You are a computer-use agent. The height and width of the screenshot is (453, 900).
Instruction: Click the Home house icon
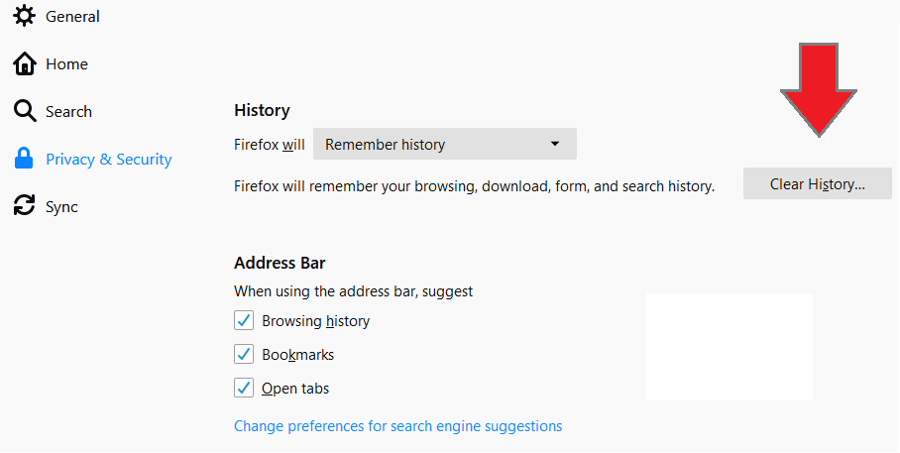tap(24, 63)
